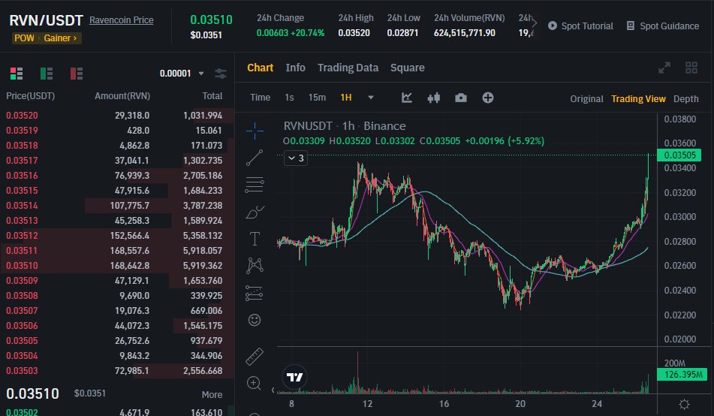Open chart settings gear icon
This screenshot has width=714, height=416.
[x=684, y=404]
